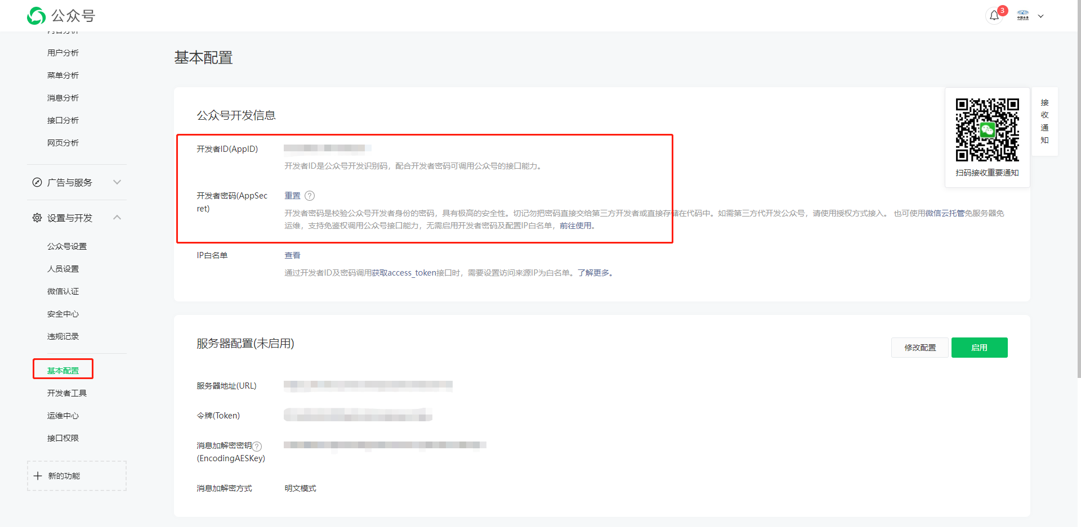
Task: Click the QR code for notifications
Action: click(x=987, y=129)
